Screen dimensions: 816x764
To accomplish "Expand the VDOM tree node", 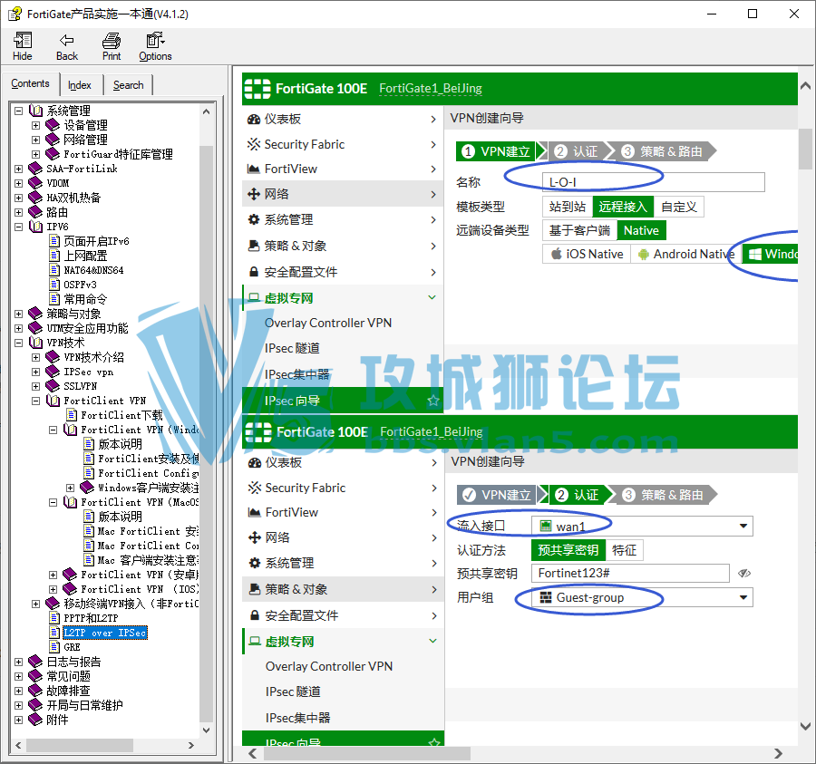I will click(19, 183).
